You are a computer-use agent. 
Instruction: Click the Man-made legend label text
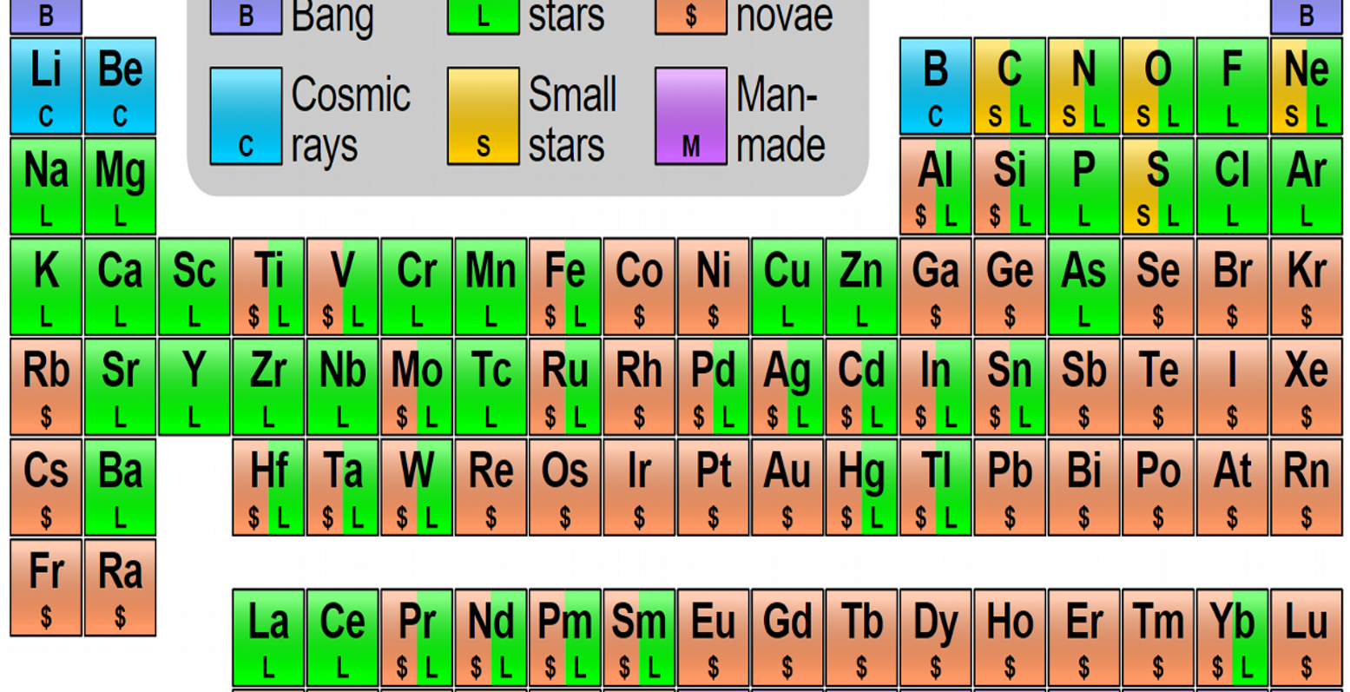[781, 119]
